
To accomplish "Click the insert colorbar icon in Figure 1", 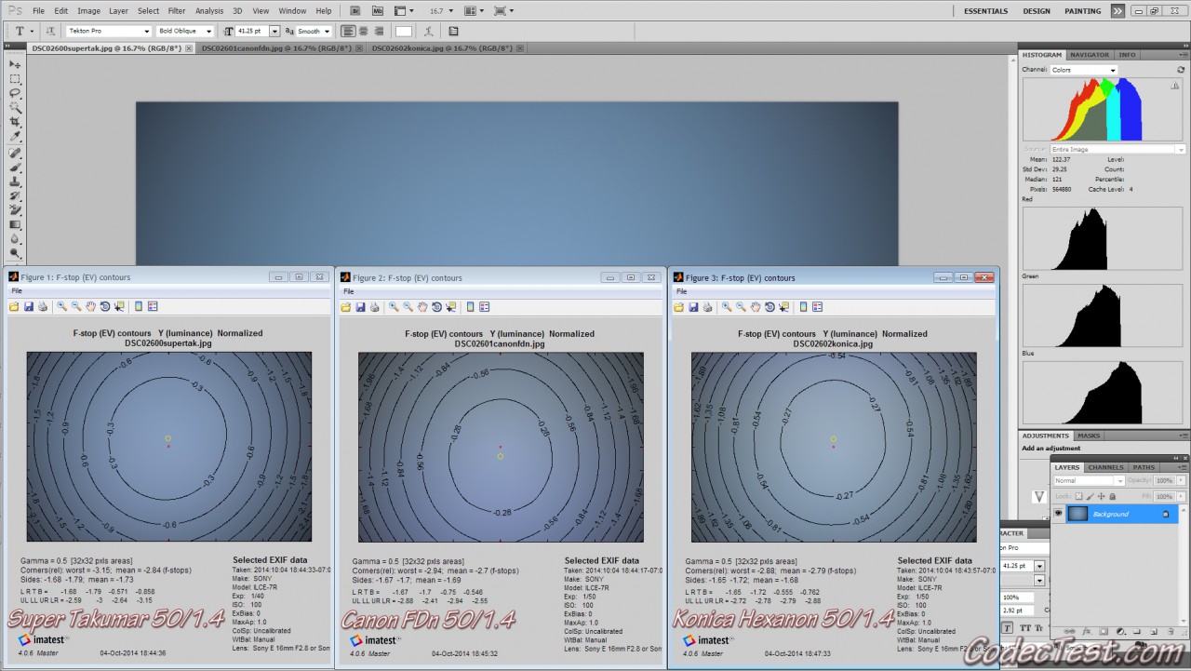I will 138,306.
